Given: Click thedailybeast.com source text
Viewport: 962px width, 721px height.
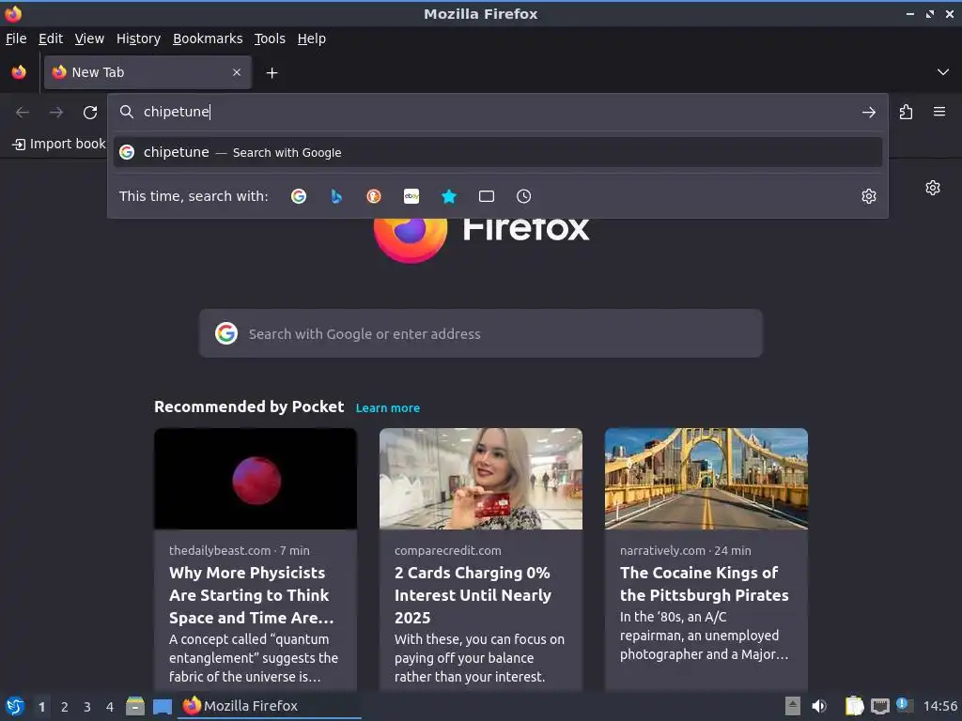Looking at the screenshot, I should [x=220, y=550].
